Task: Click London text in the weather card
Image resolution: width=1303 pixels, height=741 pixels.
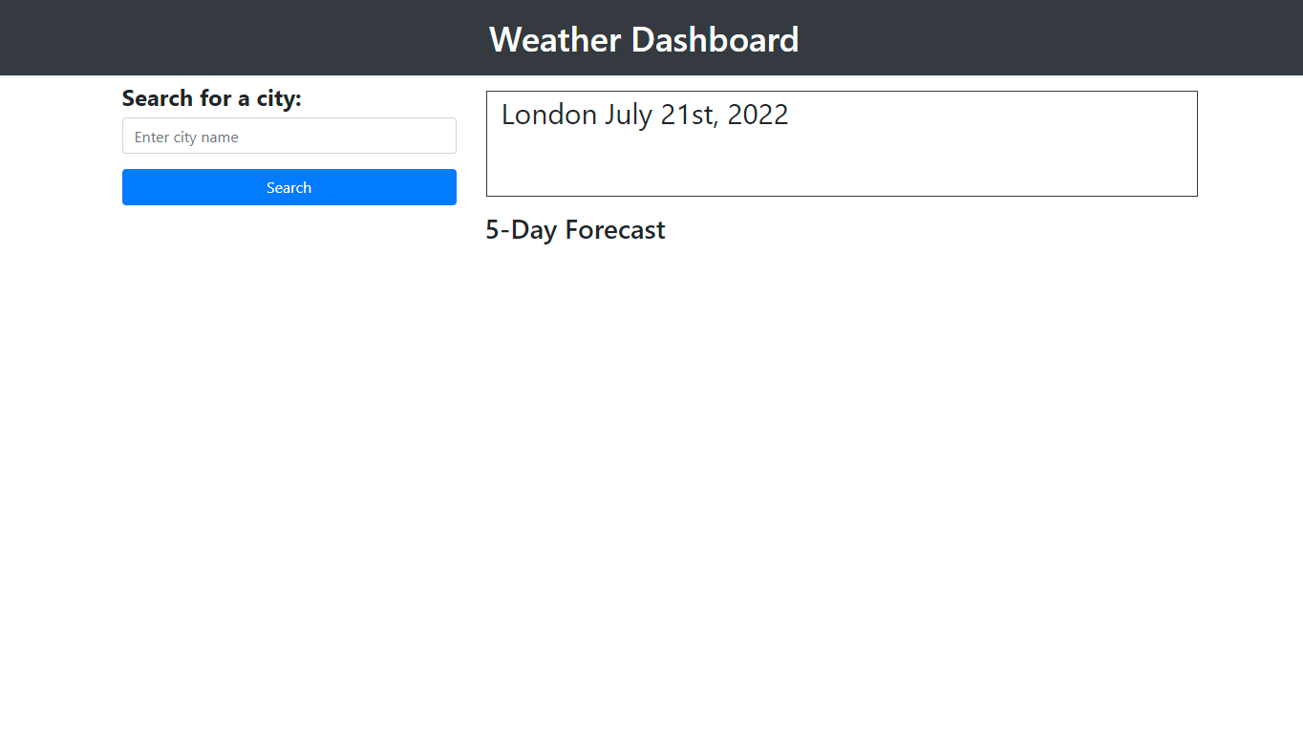Action: [534, 115]
